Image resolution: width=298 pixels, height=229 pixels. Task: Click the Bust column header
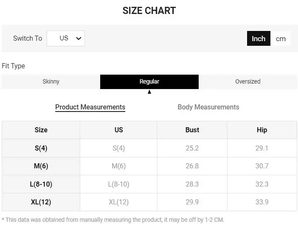[192, 130]
